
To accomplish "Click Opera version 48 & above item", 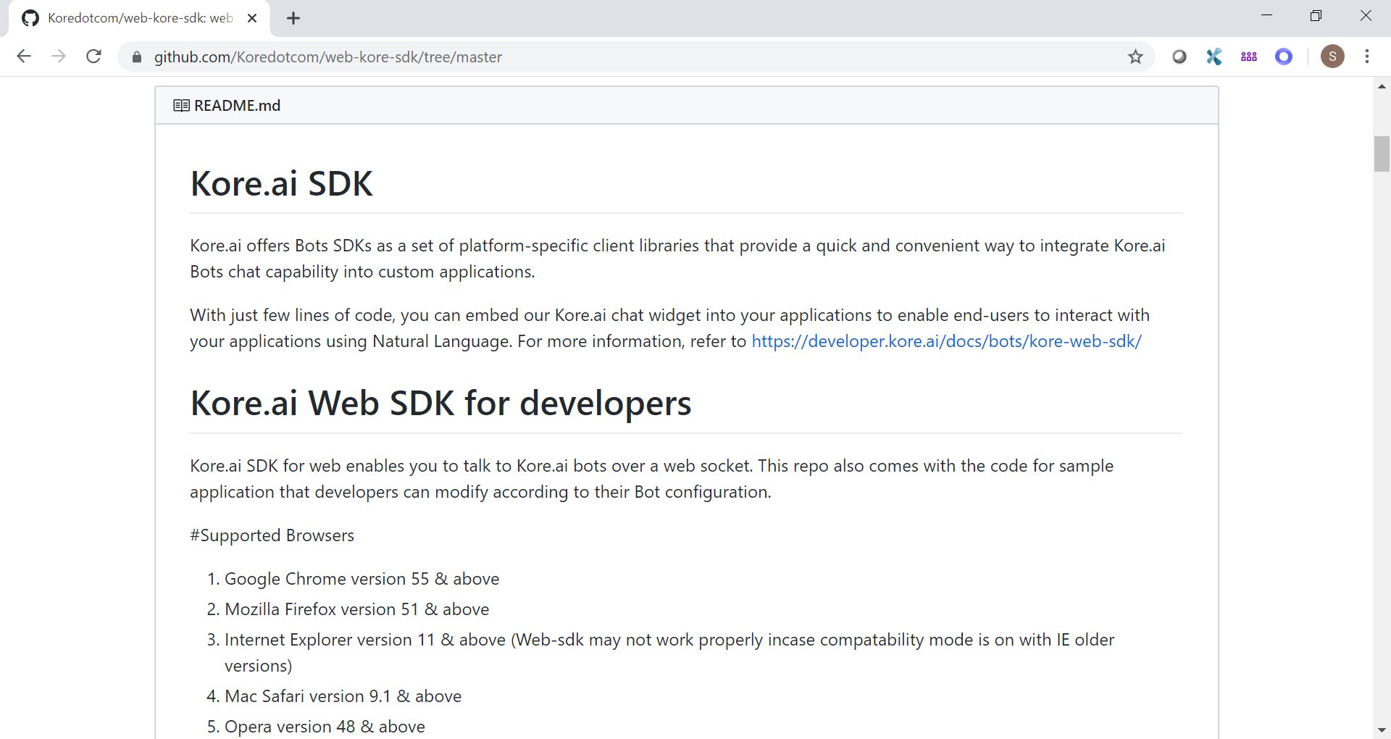I will [325, 727].
